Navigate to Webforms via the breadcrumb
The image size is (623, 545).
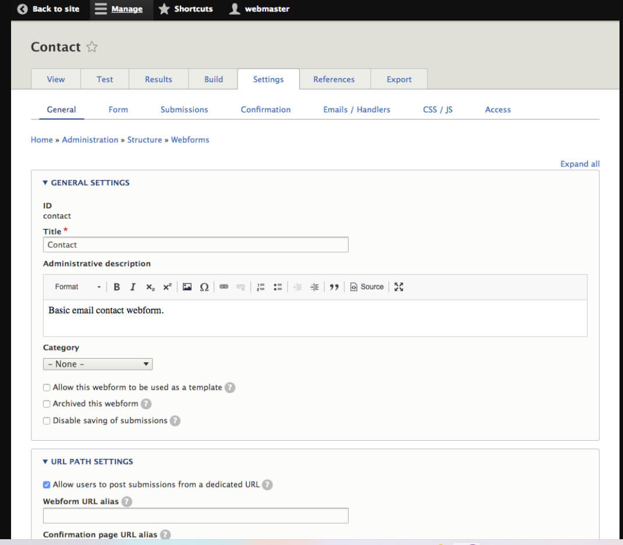click(190, 140)
